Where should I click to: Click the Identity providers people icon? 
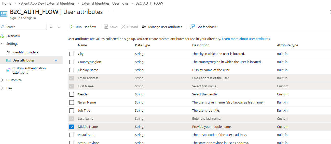8,52
